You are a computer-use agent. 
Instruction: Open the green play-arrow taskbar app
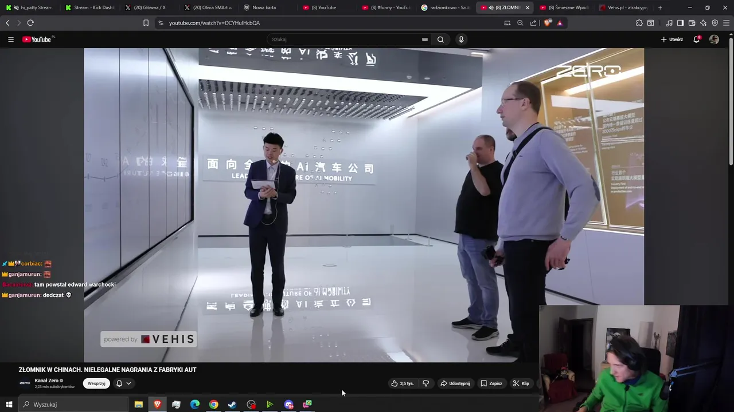pyautogui.click(x=270, y=405)
